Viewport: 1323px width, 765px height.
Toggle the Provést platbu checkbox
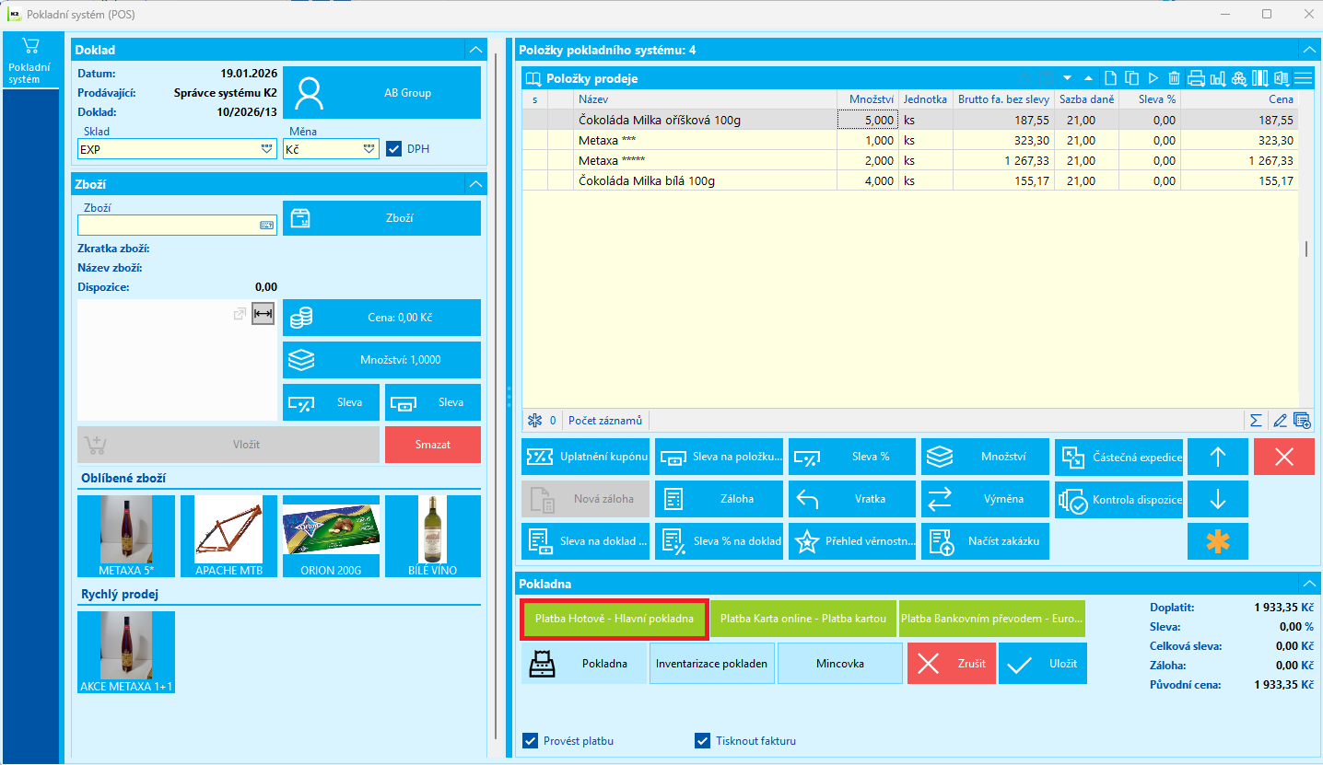click(x=530, y=740)
